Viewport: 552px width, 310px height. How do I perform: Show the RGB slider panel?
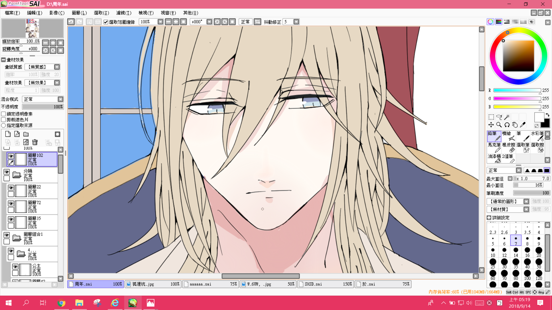(x=499, y=22)
